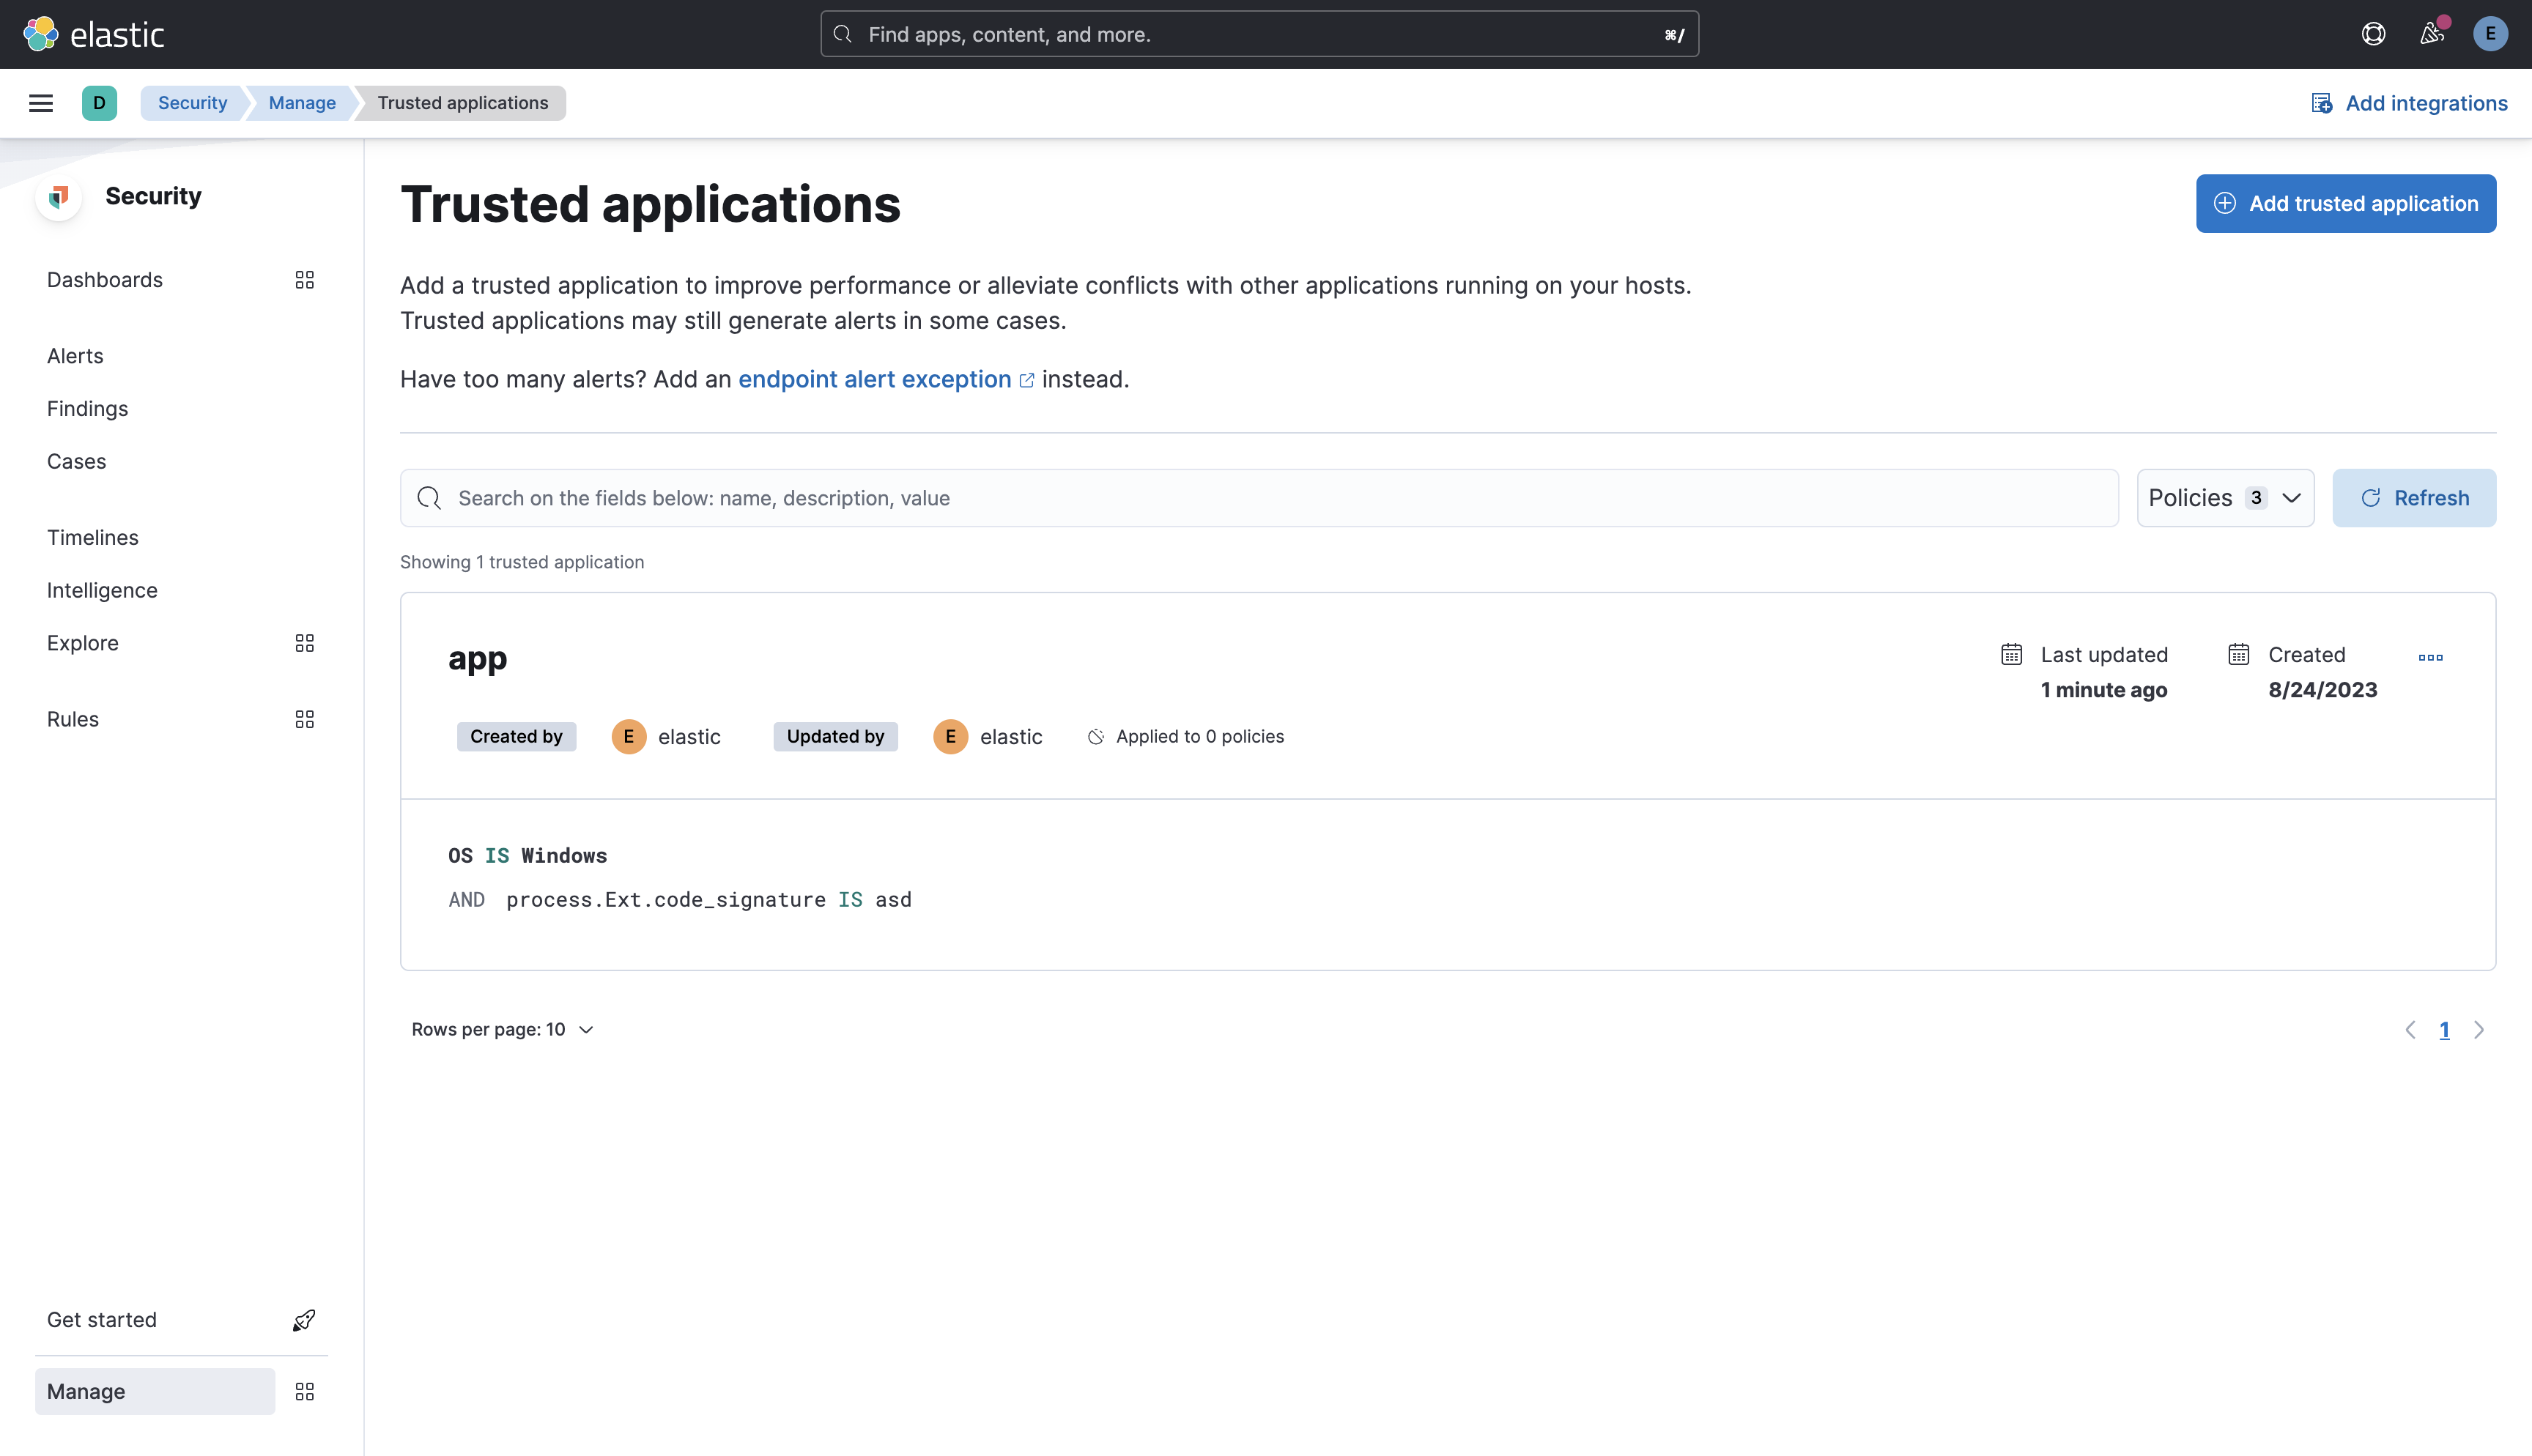Change Rows per page dropdown

pos(502,1029)
